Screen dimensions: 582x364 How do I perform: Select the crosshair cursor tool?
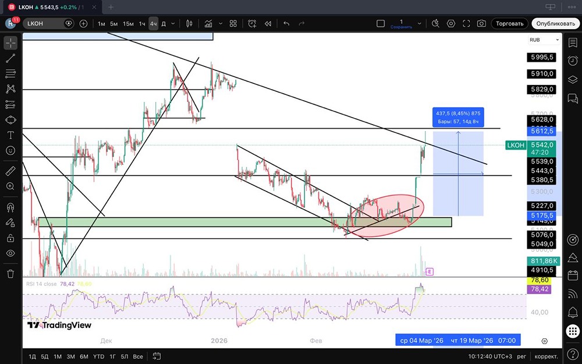tap(10, 43)
